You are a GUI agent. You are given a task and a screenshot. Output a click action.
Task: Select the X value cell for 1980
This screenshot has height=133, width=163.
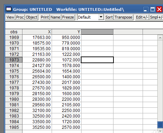(x=37, y=99)
